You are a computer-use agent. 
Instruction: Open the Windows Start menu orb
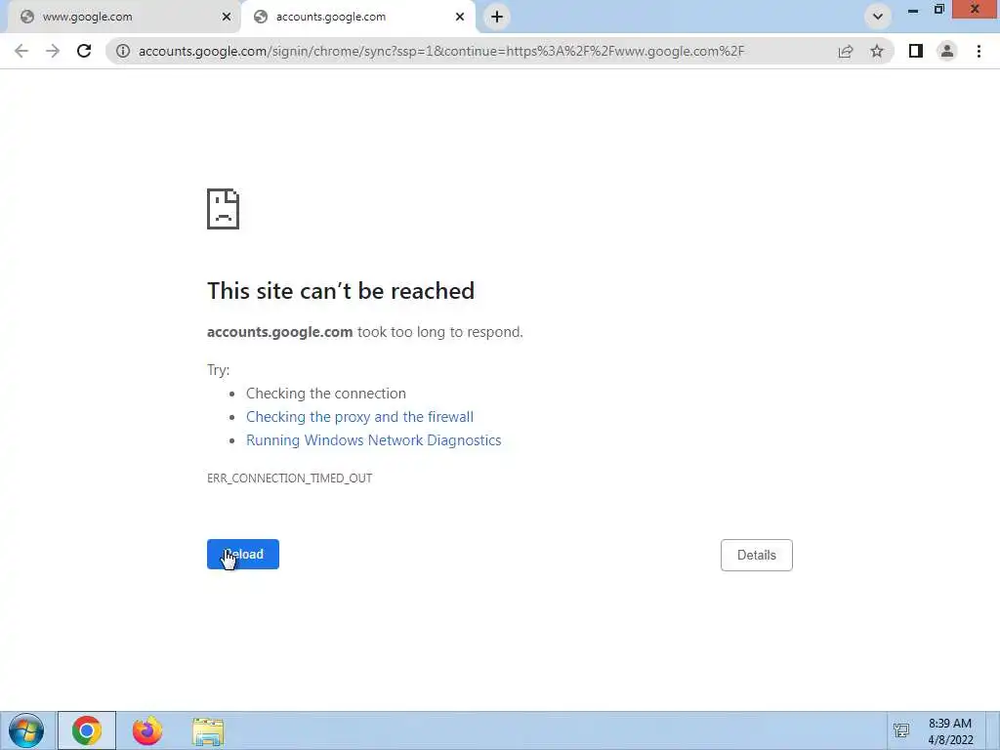click(x=26, y=730)
